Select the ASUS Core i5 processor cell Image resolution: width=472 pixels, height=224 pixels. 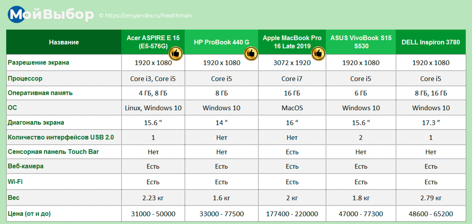[x=361, y=78]
